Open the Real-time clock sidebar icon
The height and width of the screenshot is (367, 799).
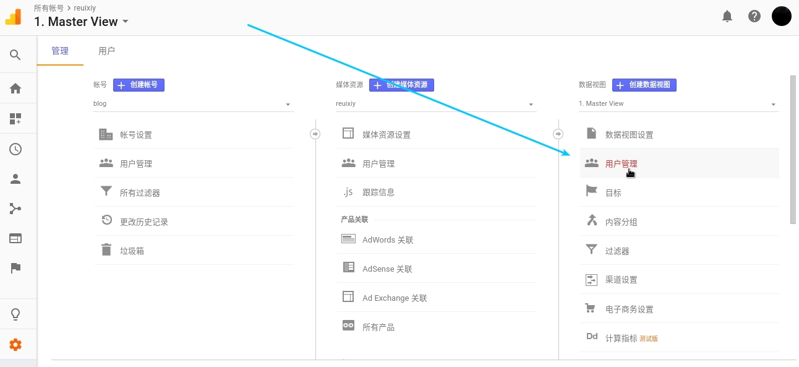(x=15, y=149)
